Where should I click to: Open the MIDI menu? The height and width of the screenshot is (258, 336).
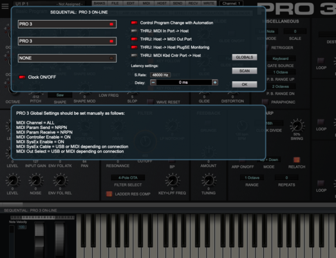[146, 3]
